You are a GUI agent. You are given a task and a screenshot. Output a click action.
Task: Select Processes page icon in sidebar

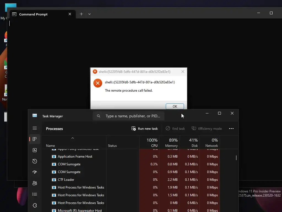(35, 139)
